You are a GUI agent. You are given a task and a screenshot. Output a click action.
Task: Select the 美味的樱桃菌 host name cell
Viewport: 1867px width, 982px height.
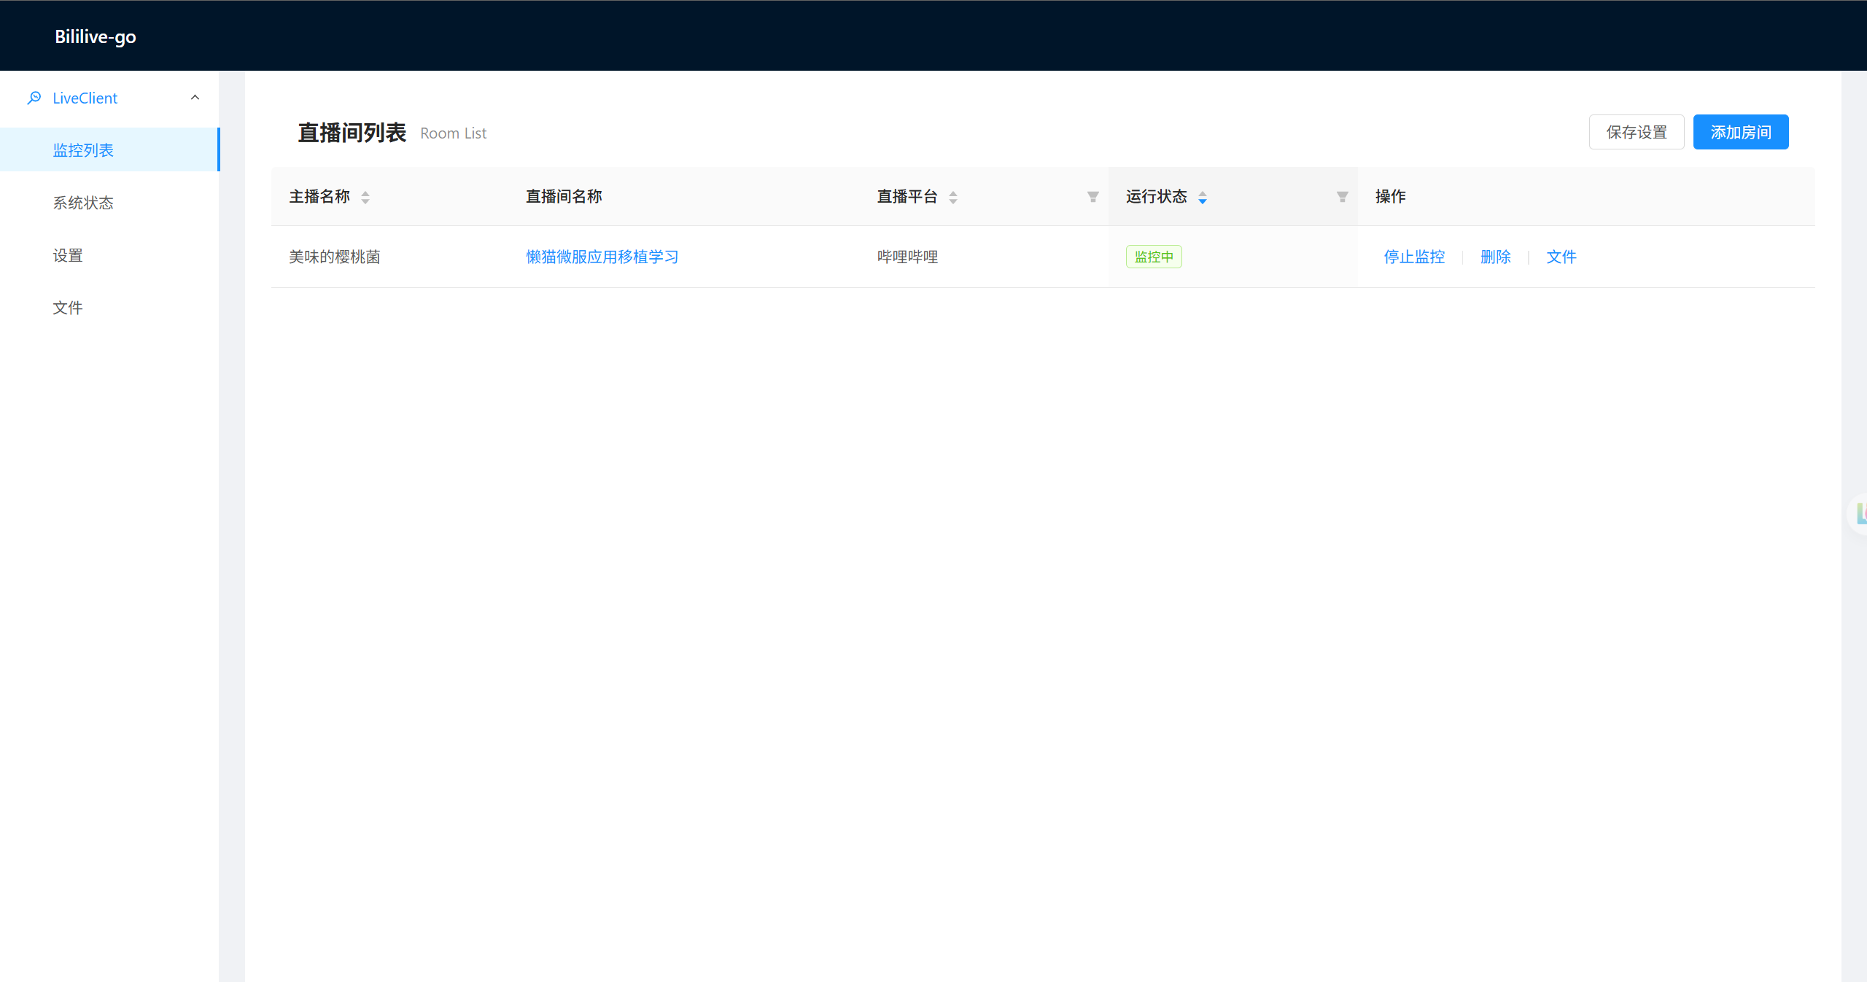coord(335,257)
